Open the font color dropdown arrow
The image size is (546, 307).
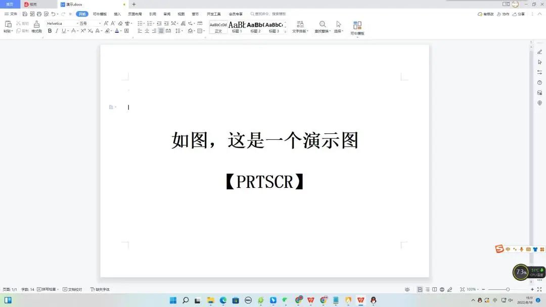click(x=120, y=30)
